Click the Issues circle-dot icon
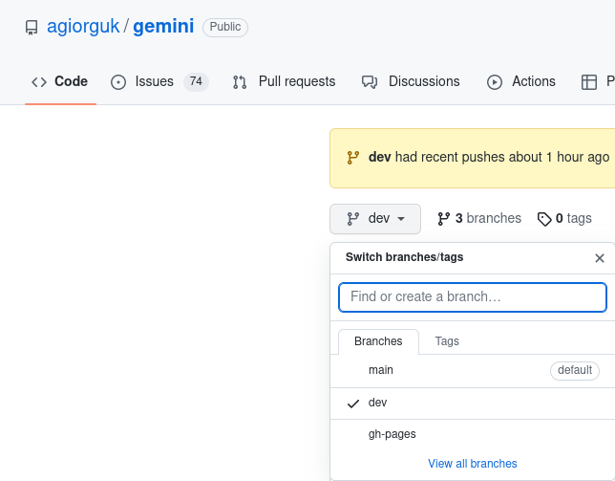The image size is (615, 481). coord(118,82)
